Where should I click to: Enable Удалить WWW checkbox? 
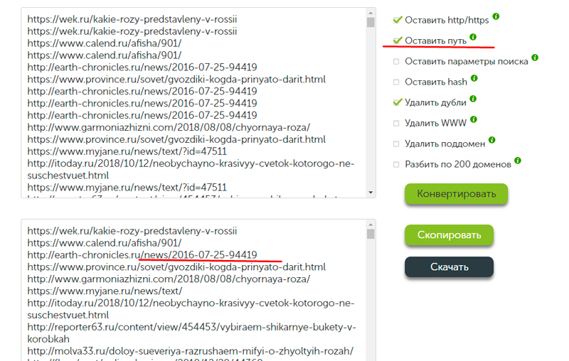coord(396,124)
